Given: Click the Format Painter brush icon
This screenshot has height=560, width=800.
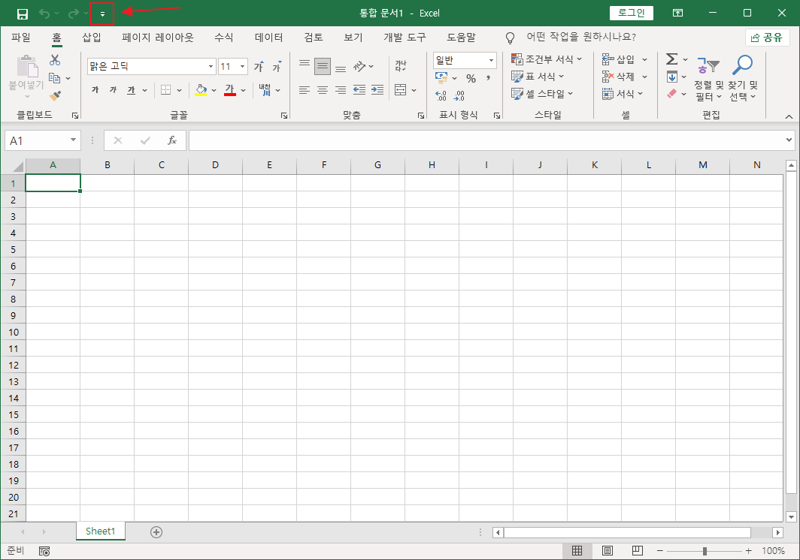Looking at the screenshot, I should point(55,95).
